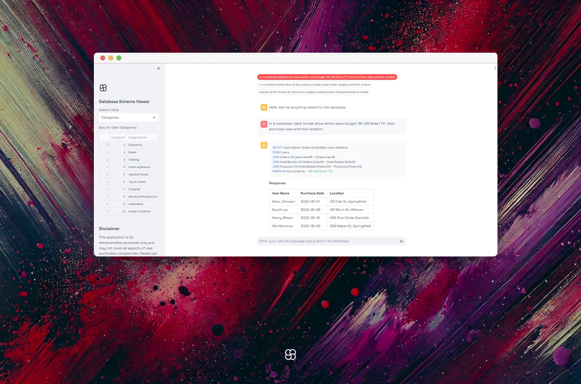
Task: Select the Clothing cell in Categories table
Action: click(143, 159)
